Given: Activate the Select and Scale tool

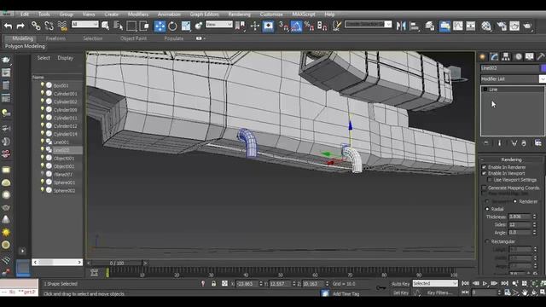Looking at the screenshot, I should (x=186, y=26).
